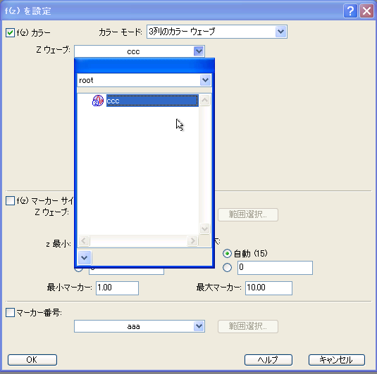The width and height of the screenshot is (377, 374).
Task: Click the popup list scroll up arrow
Action: (x=204, y=101)
